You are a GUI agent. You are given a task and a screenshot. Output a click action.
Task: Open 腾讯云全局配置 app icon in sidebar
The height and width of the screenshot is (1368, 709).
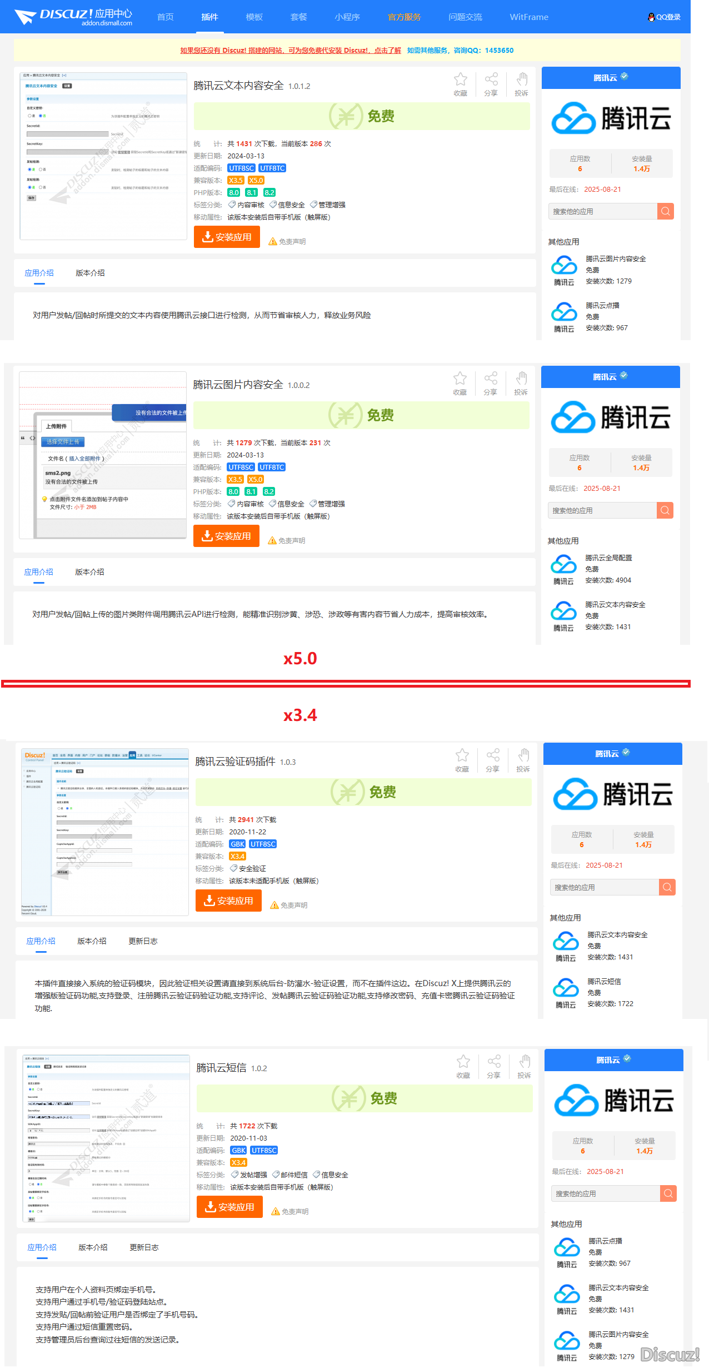[563, 569]
